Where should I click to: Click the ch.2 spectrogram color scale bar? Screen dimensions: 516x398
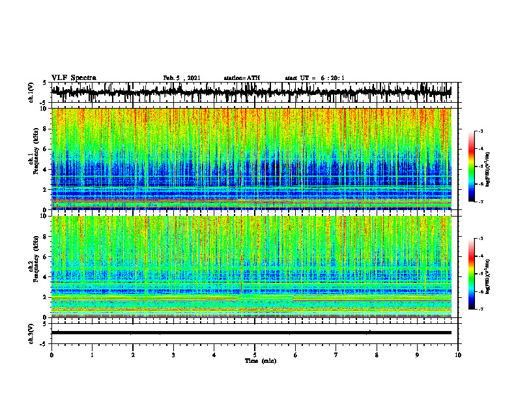[x=471, y=274]
